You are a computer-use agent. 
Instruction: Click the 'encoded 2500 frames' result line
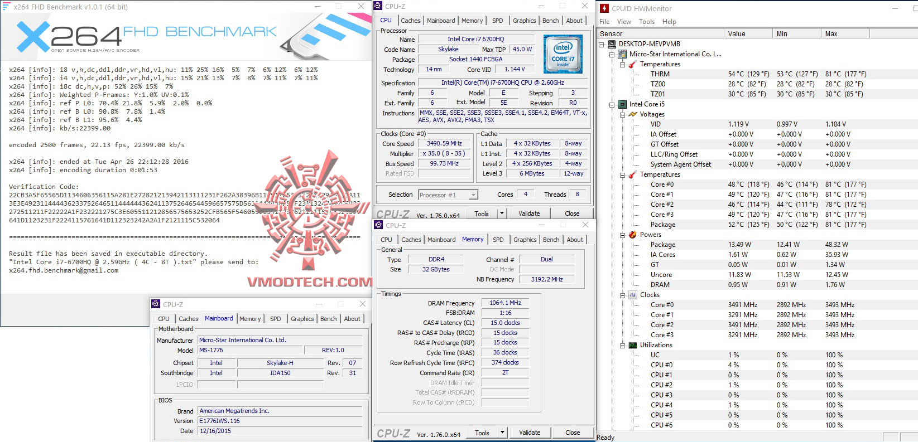pos(97,145)
